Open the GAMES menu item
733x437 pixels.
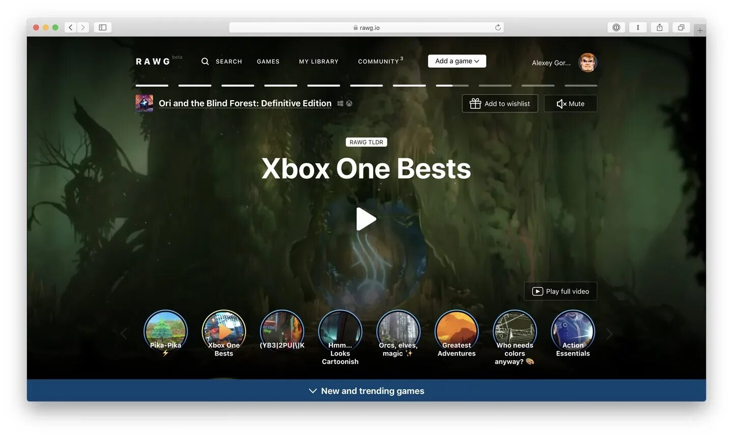[268, 62]
